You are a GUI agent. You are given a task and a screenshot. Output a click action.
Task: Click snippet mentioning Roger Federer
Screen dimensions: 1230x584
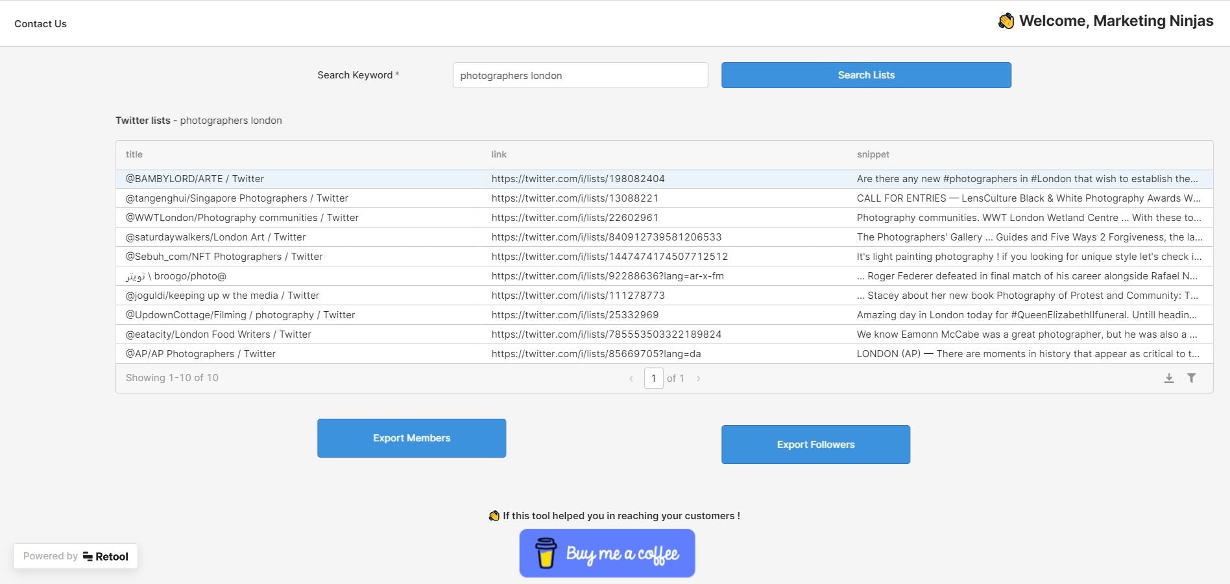coord(1028,276)
